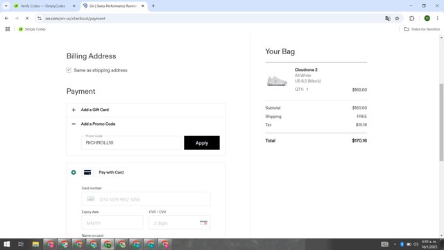444x250 pixels.
Task: Open the Chrome profile avatar
Action: click(427, 19)
